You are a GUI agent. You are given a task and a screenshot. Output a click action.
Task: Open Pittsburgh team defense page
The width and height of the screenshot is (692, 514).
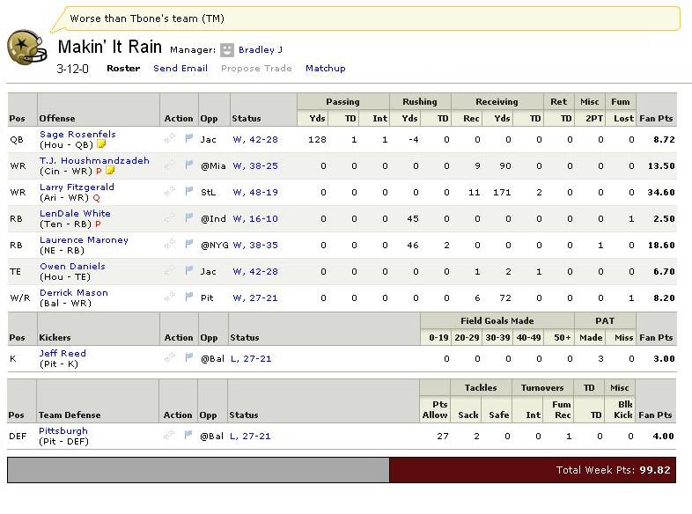point(63,431)
